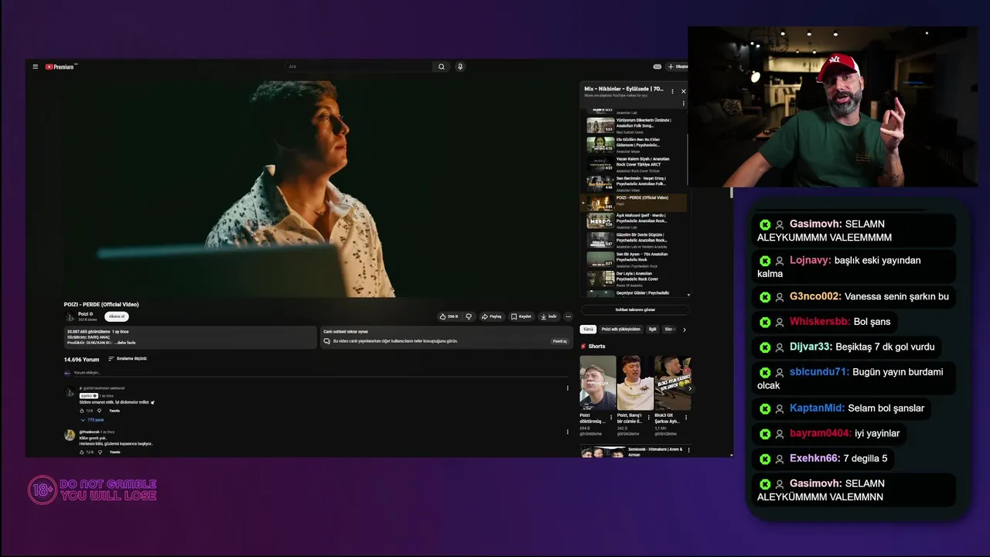Select current POIZI - PERDE playlist entry
Screen dimensions: 990x557
click(x=634, y=203)
